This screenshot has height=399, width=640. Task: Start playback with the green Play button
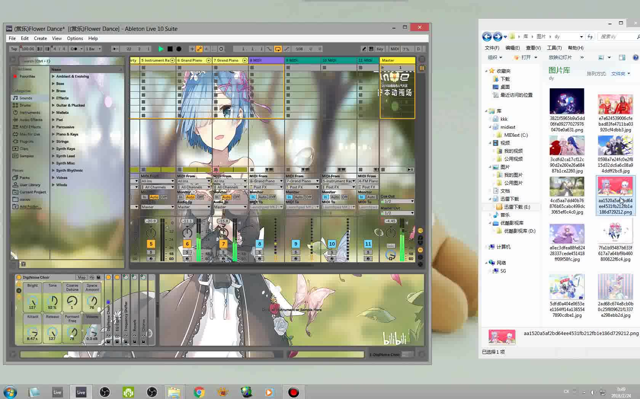[x=161, y=49]
